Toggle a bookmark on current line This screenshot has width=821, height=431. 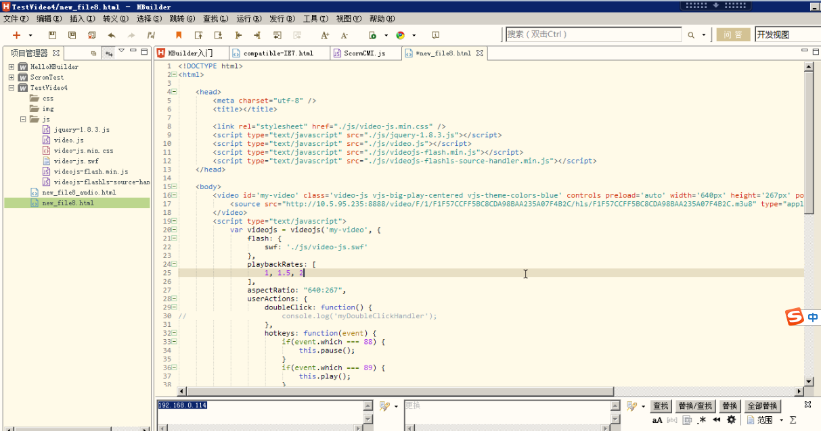[x=179, y=35]
